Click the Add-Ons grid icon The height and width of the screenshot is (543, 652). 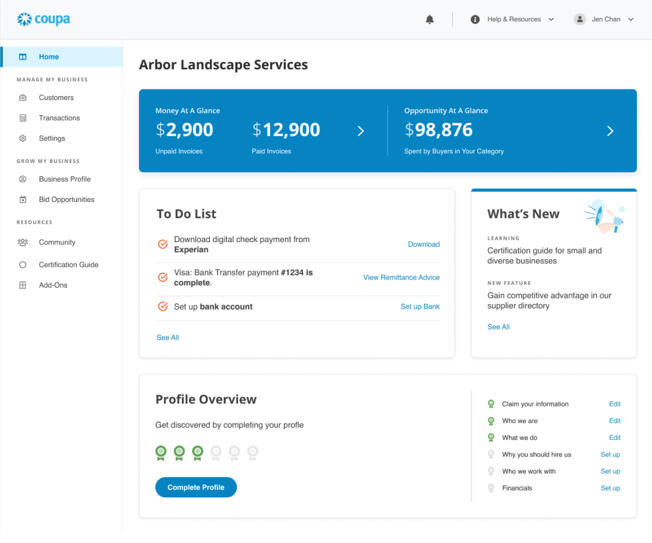point(23,285)
